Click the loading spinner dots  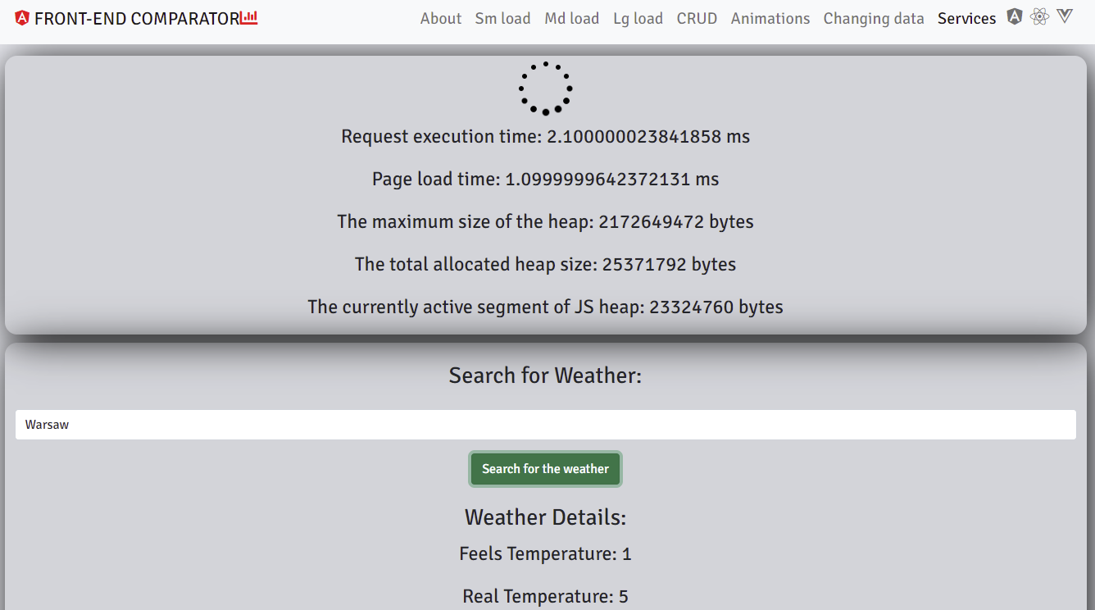(x=545, y=88)
